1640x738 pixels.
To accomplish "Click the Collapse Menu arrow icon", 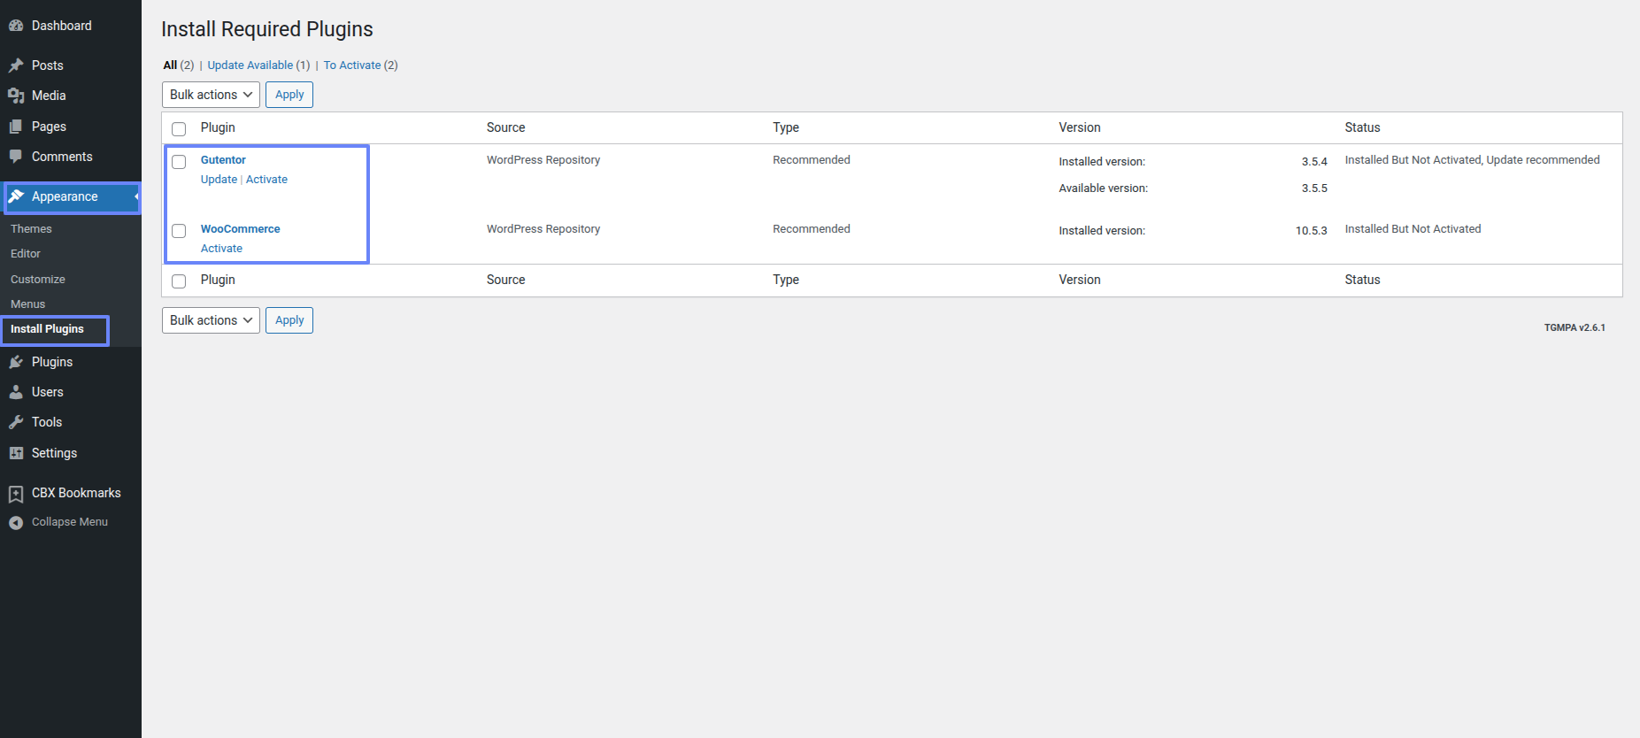I will coord(16,522).
